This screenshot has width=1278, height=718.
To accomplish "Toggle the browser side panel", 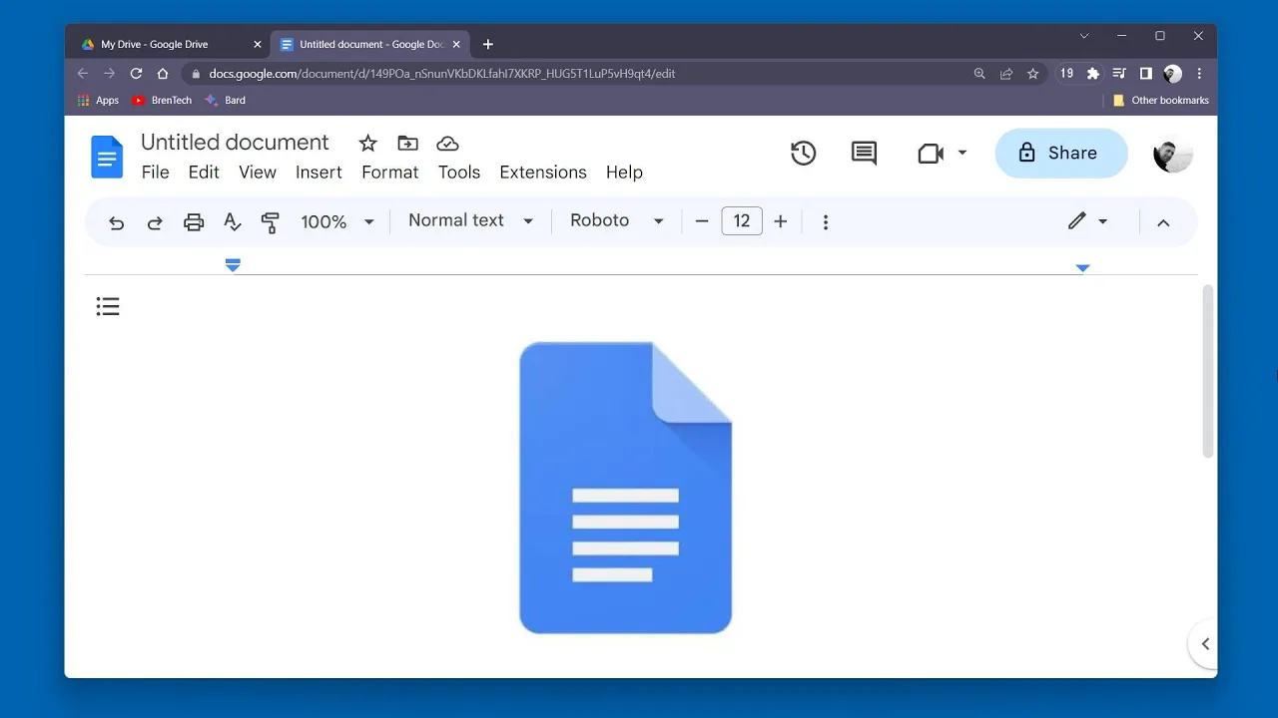I will (1146, 73).
